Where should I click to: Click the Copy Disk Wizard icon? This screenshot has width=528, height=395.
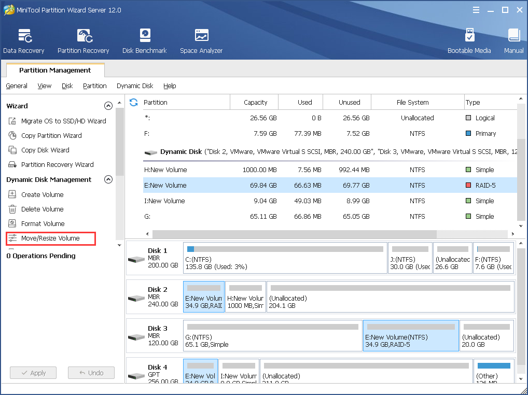click(x=12, y=150)
